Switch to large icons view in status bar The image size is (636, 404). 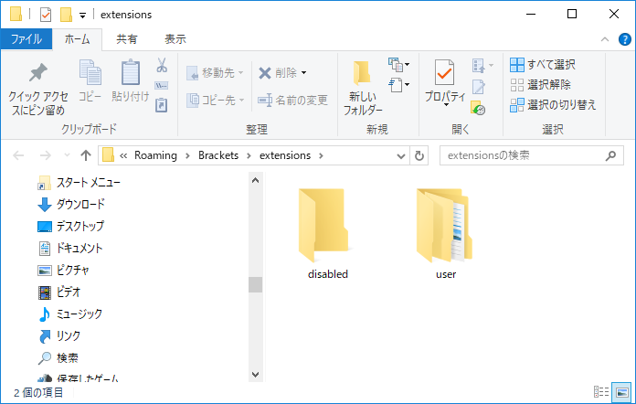621,392
